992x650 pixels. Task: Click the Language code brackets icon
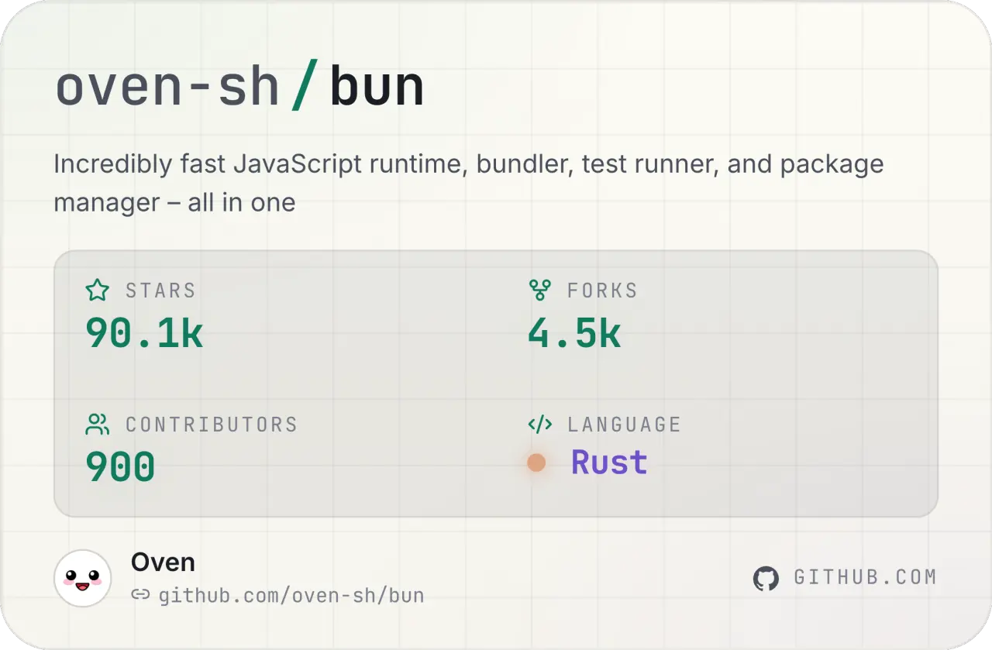(x=539, y=425)
